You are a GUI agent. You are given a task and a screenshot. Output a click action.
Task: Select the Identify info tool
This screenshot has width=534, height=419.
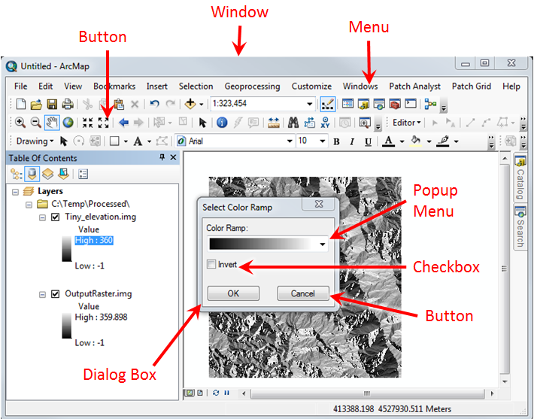tap(222, 122)
